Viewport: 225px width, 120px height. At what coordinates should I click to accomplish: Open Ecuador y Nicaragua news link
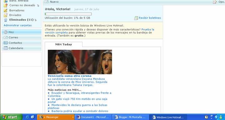[79, 94]
